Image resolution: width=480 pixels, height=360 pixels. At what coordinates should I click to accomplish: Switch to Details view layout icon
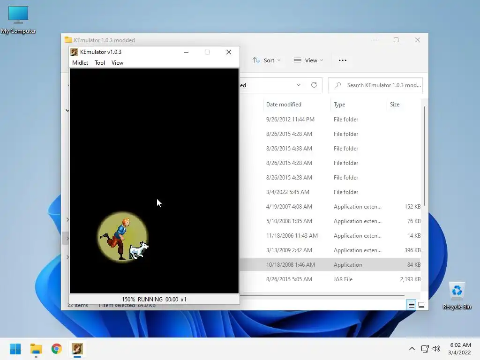(x=411, y=305)
